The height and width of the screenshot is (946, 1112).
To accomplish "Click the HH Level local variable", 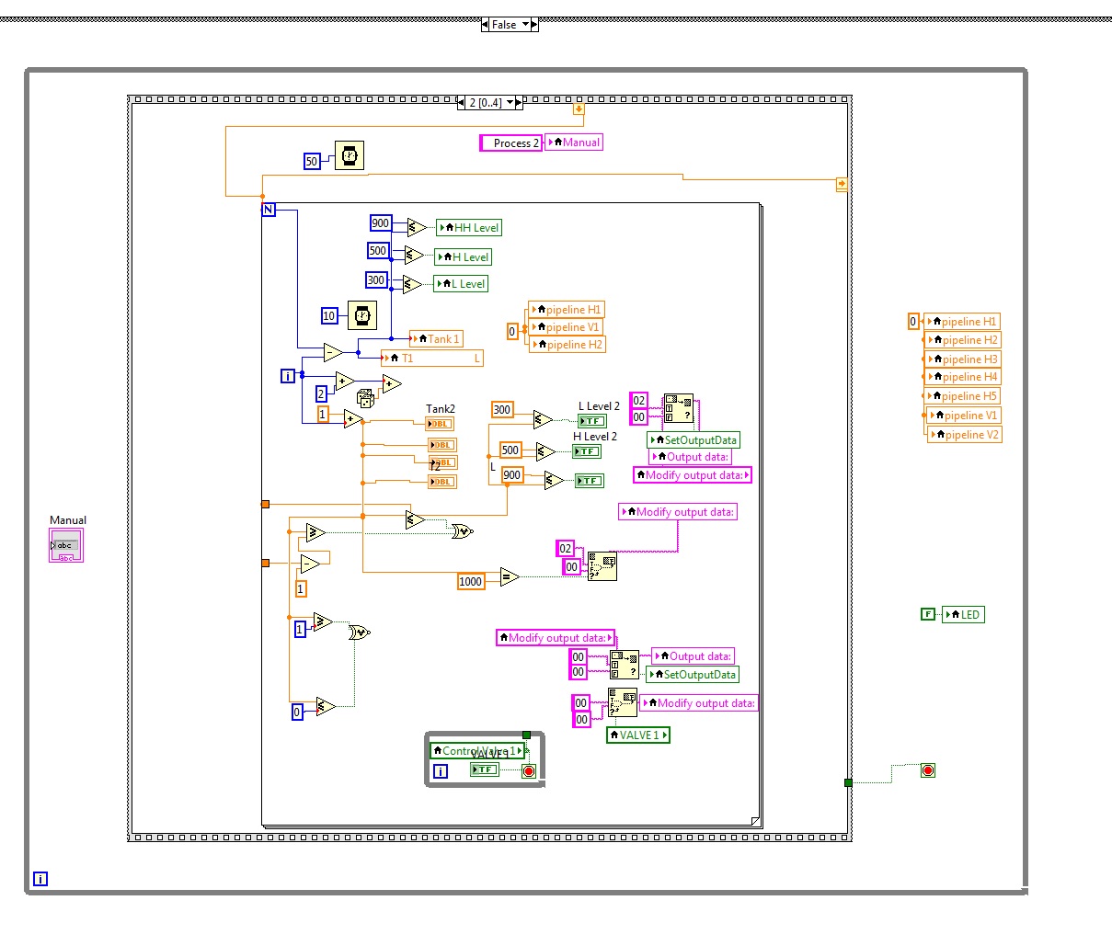I will 470,227.
